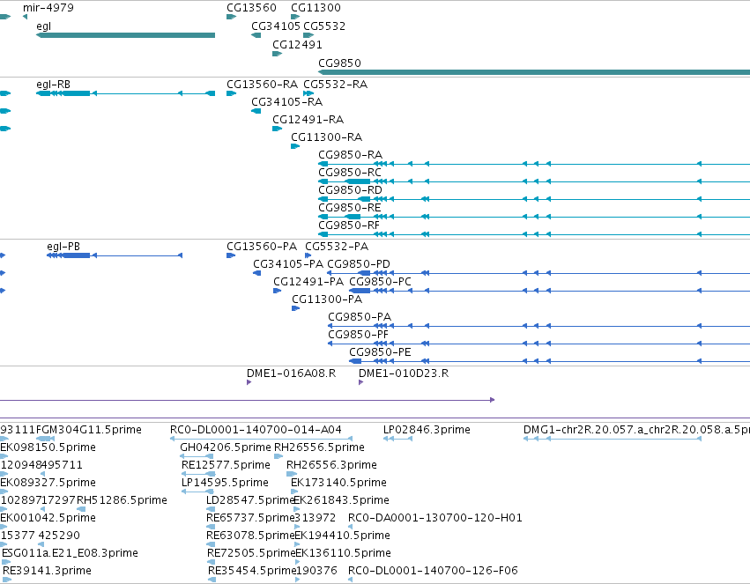This screenshot has height=584, width=750.
Task: Select the CG13560-PA protein label
Action: coord(262,247)
